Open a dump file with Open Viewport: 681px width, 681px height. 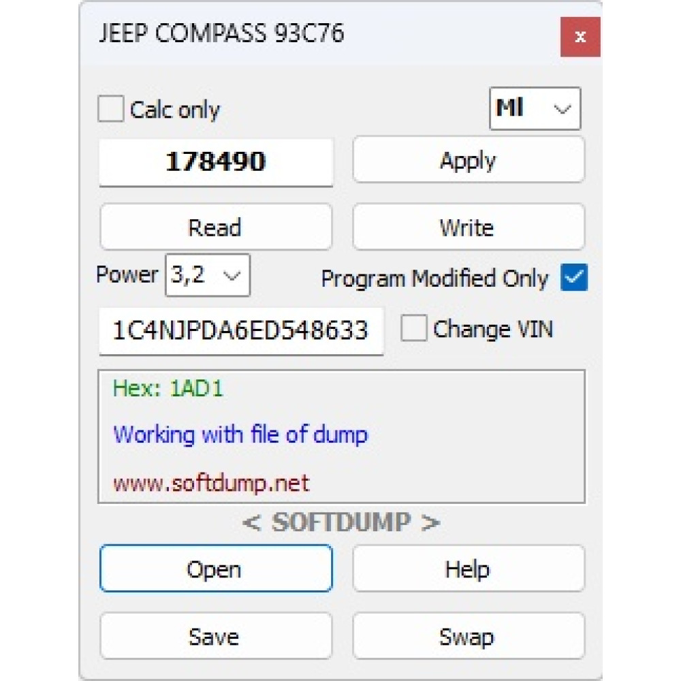coord(216,569)
